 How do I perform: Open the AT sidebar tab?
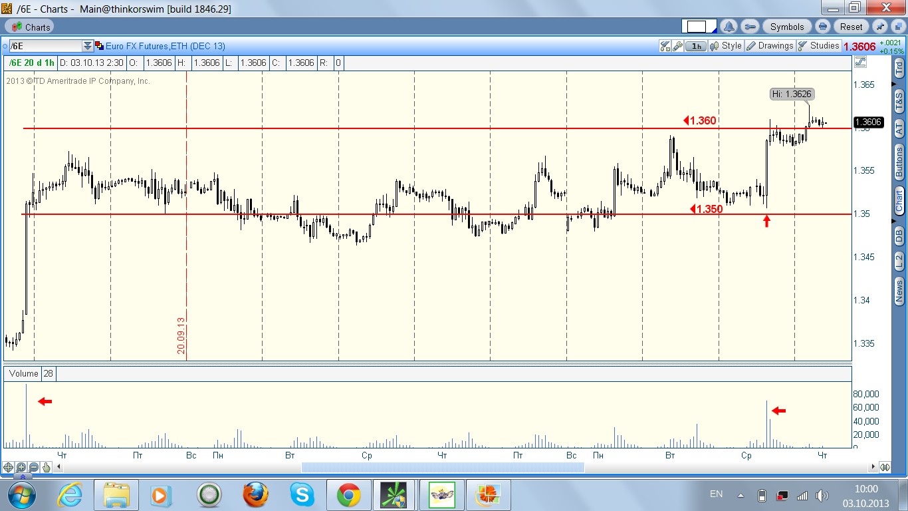coord(899,128)
